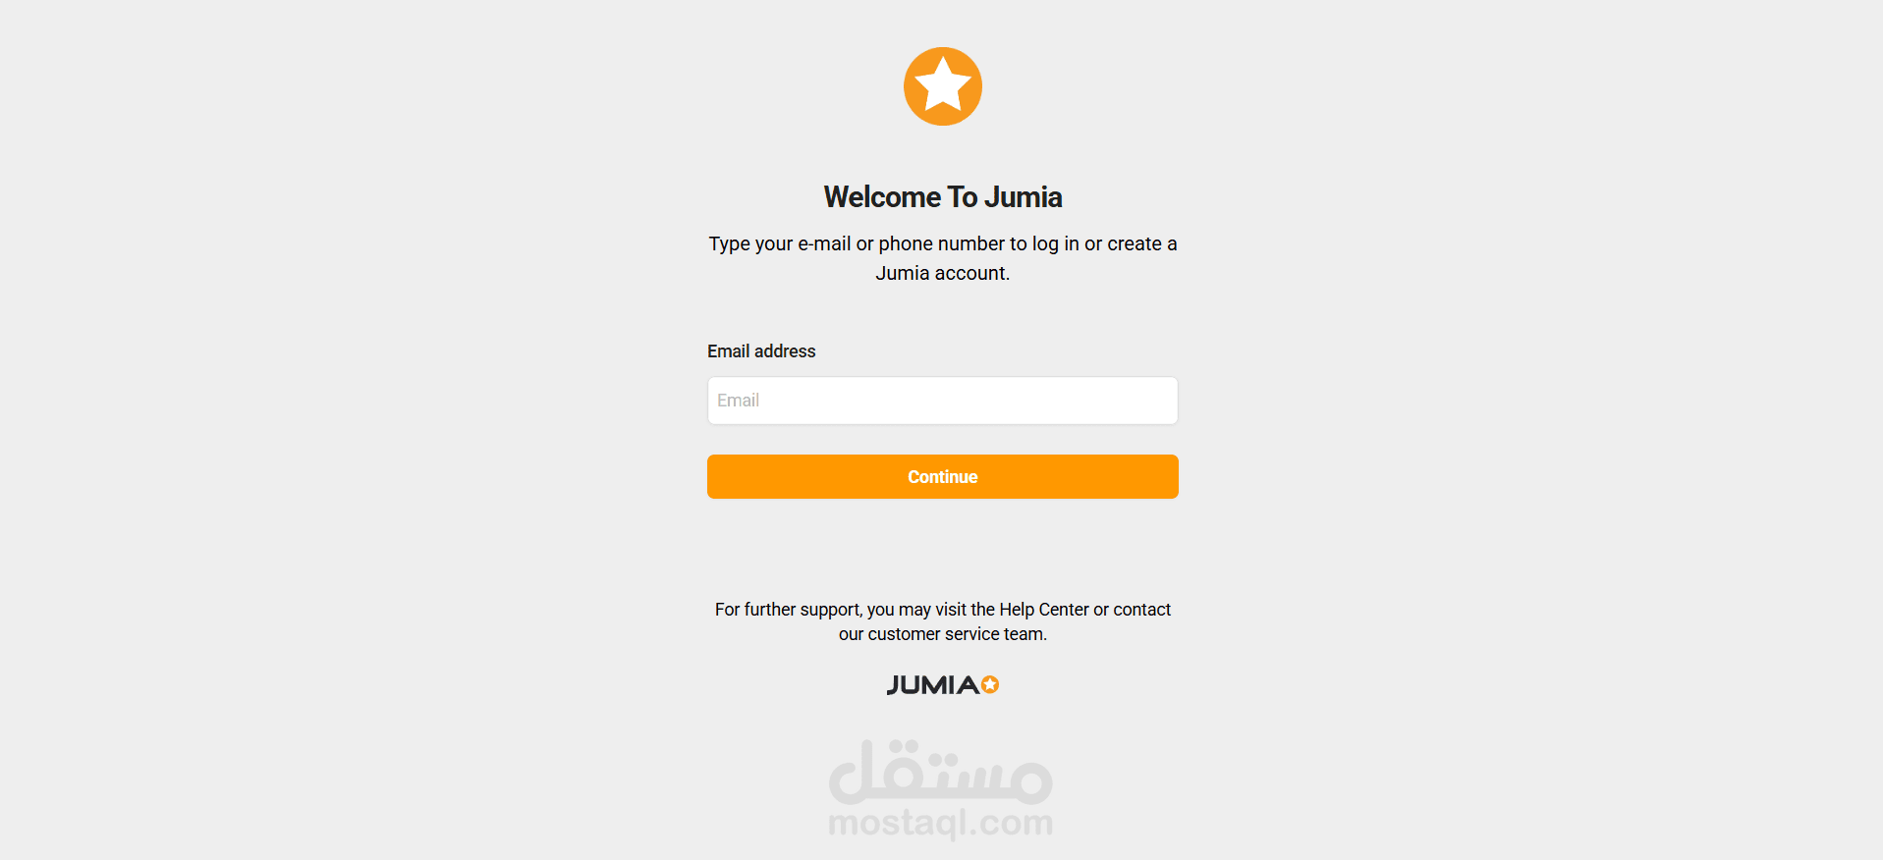Click 'customer service team' in support text
Screen dimensions: 1883x860
point(957,634)
